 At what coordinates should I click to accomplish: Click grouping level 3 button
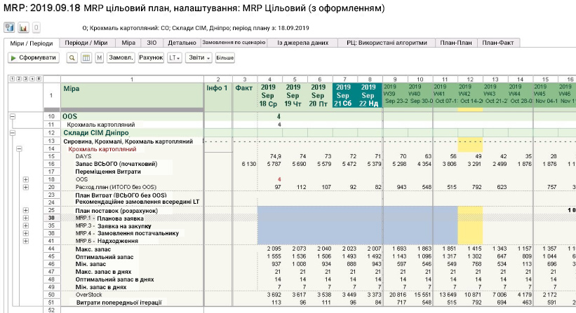point(26,79)
